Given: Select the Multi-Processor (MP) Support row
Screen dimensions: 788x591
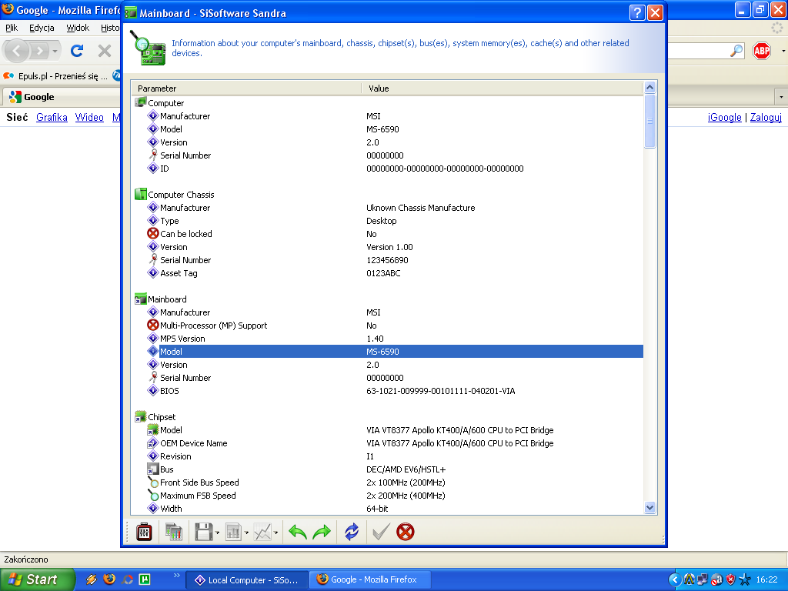Looking at the screenshot, I should 213,326.
